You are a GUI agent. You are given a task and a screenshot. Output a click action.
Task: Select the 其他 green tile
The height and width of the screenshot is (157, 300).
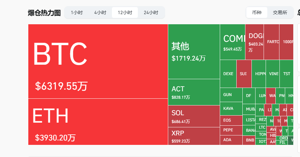pos(194,52)
